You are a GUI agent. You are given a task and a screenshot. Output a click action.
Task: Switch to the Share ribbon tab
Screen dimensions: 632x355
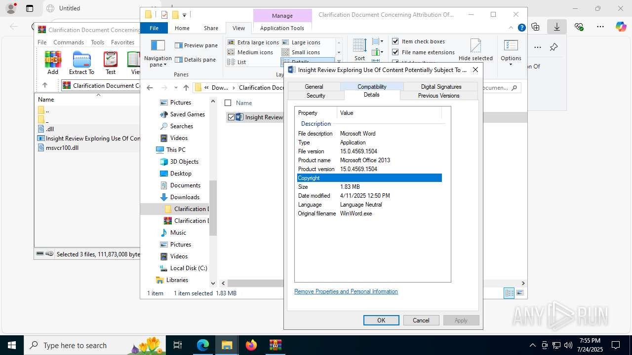pyautogui.click(x=211, y=28)
